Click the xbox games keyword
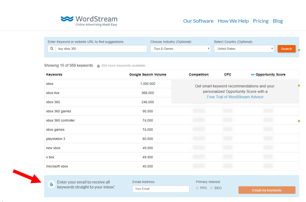 pos(55,130)
